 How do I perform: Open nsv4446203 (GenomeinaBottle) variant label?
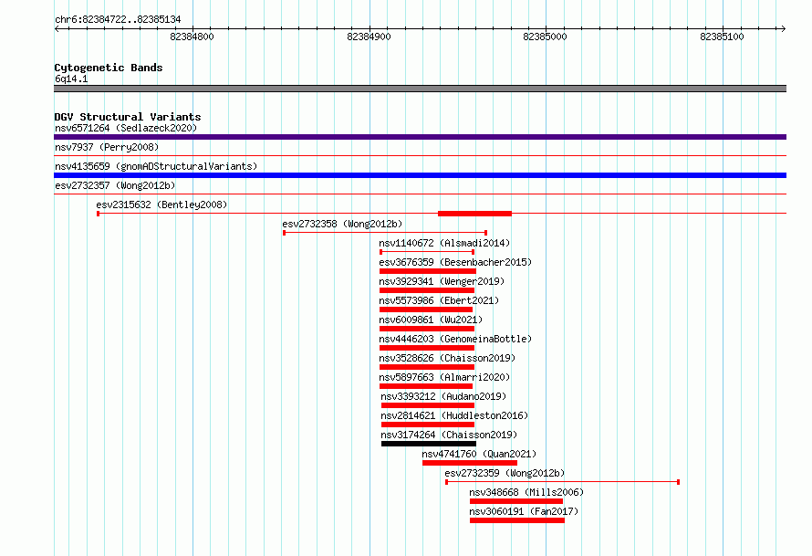tap(455, 339)
